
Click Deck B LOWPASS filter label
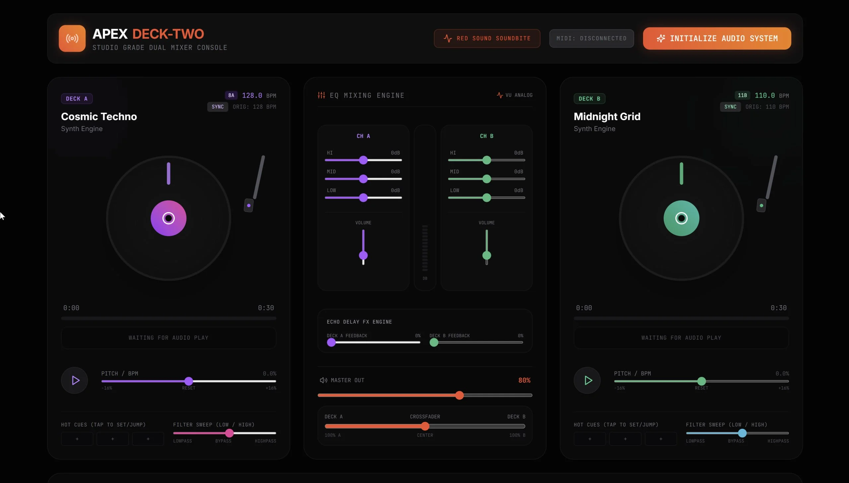pyautogui.click(x=695, y=441)
